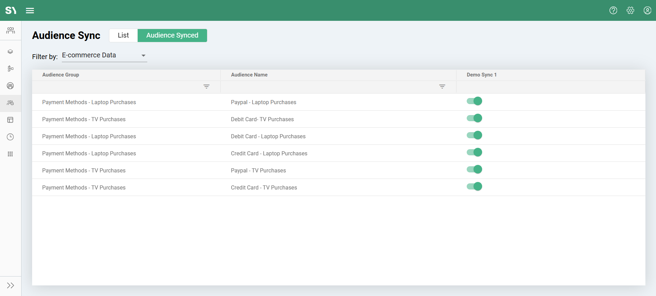
Task: Open settings gear in top bar
Action: (x=630, y=11)
